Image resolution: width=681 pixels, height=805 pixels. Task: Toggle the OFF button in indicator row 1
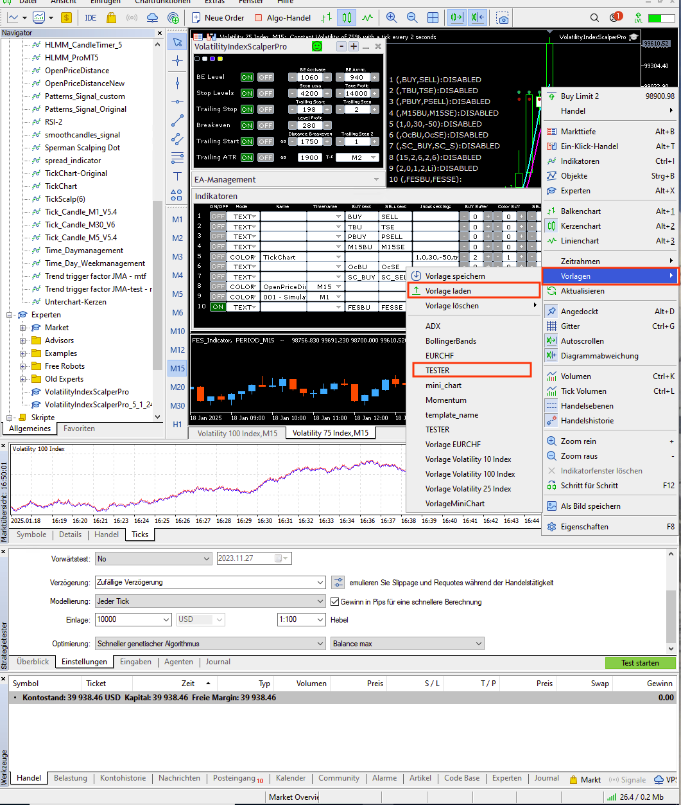click(x=218, y=217)
